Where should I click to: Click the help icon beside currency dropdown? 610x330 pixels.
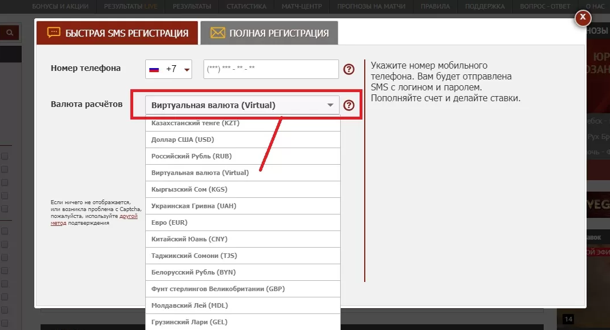(349, 105)
